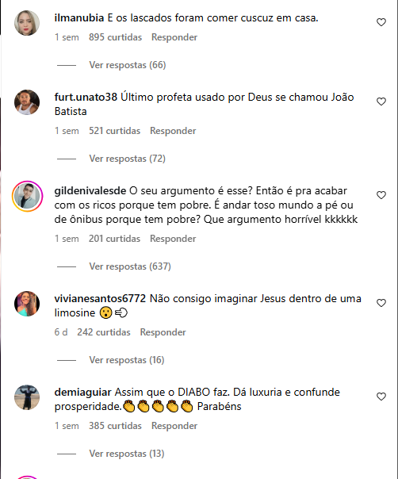View the 895 curtidas list

point(115,37)
